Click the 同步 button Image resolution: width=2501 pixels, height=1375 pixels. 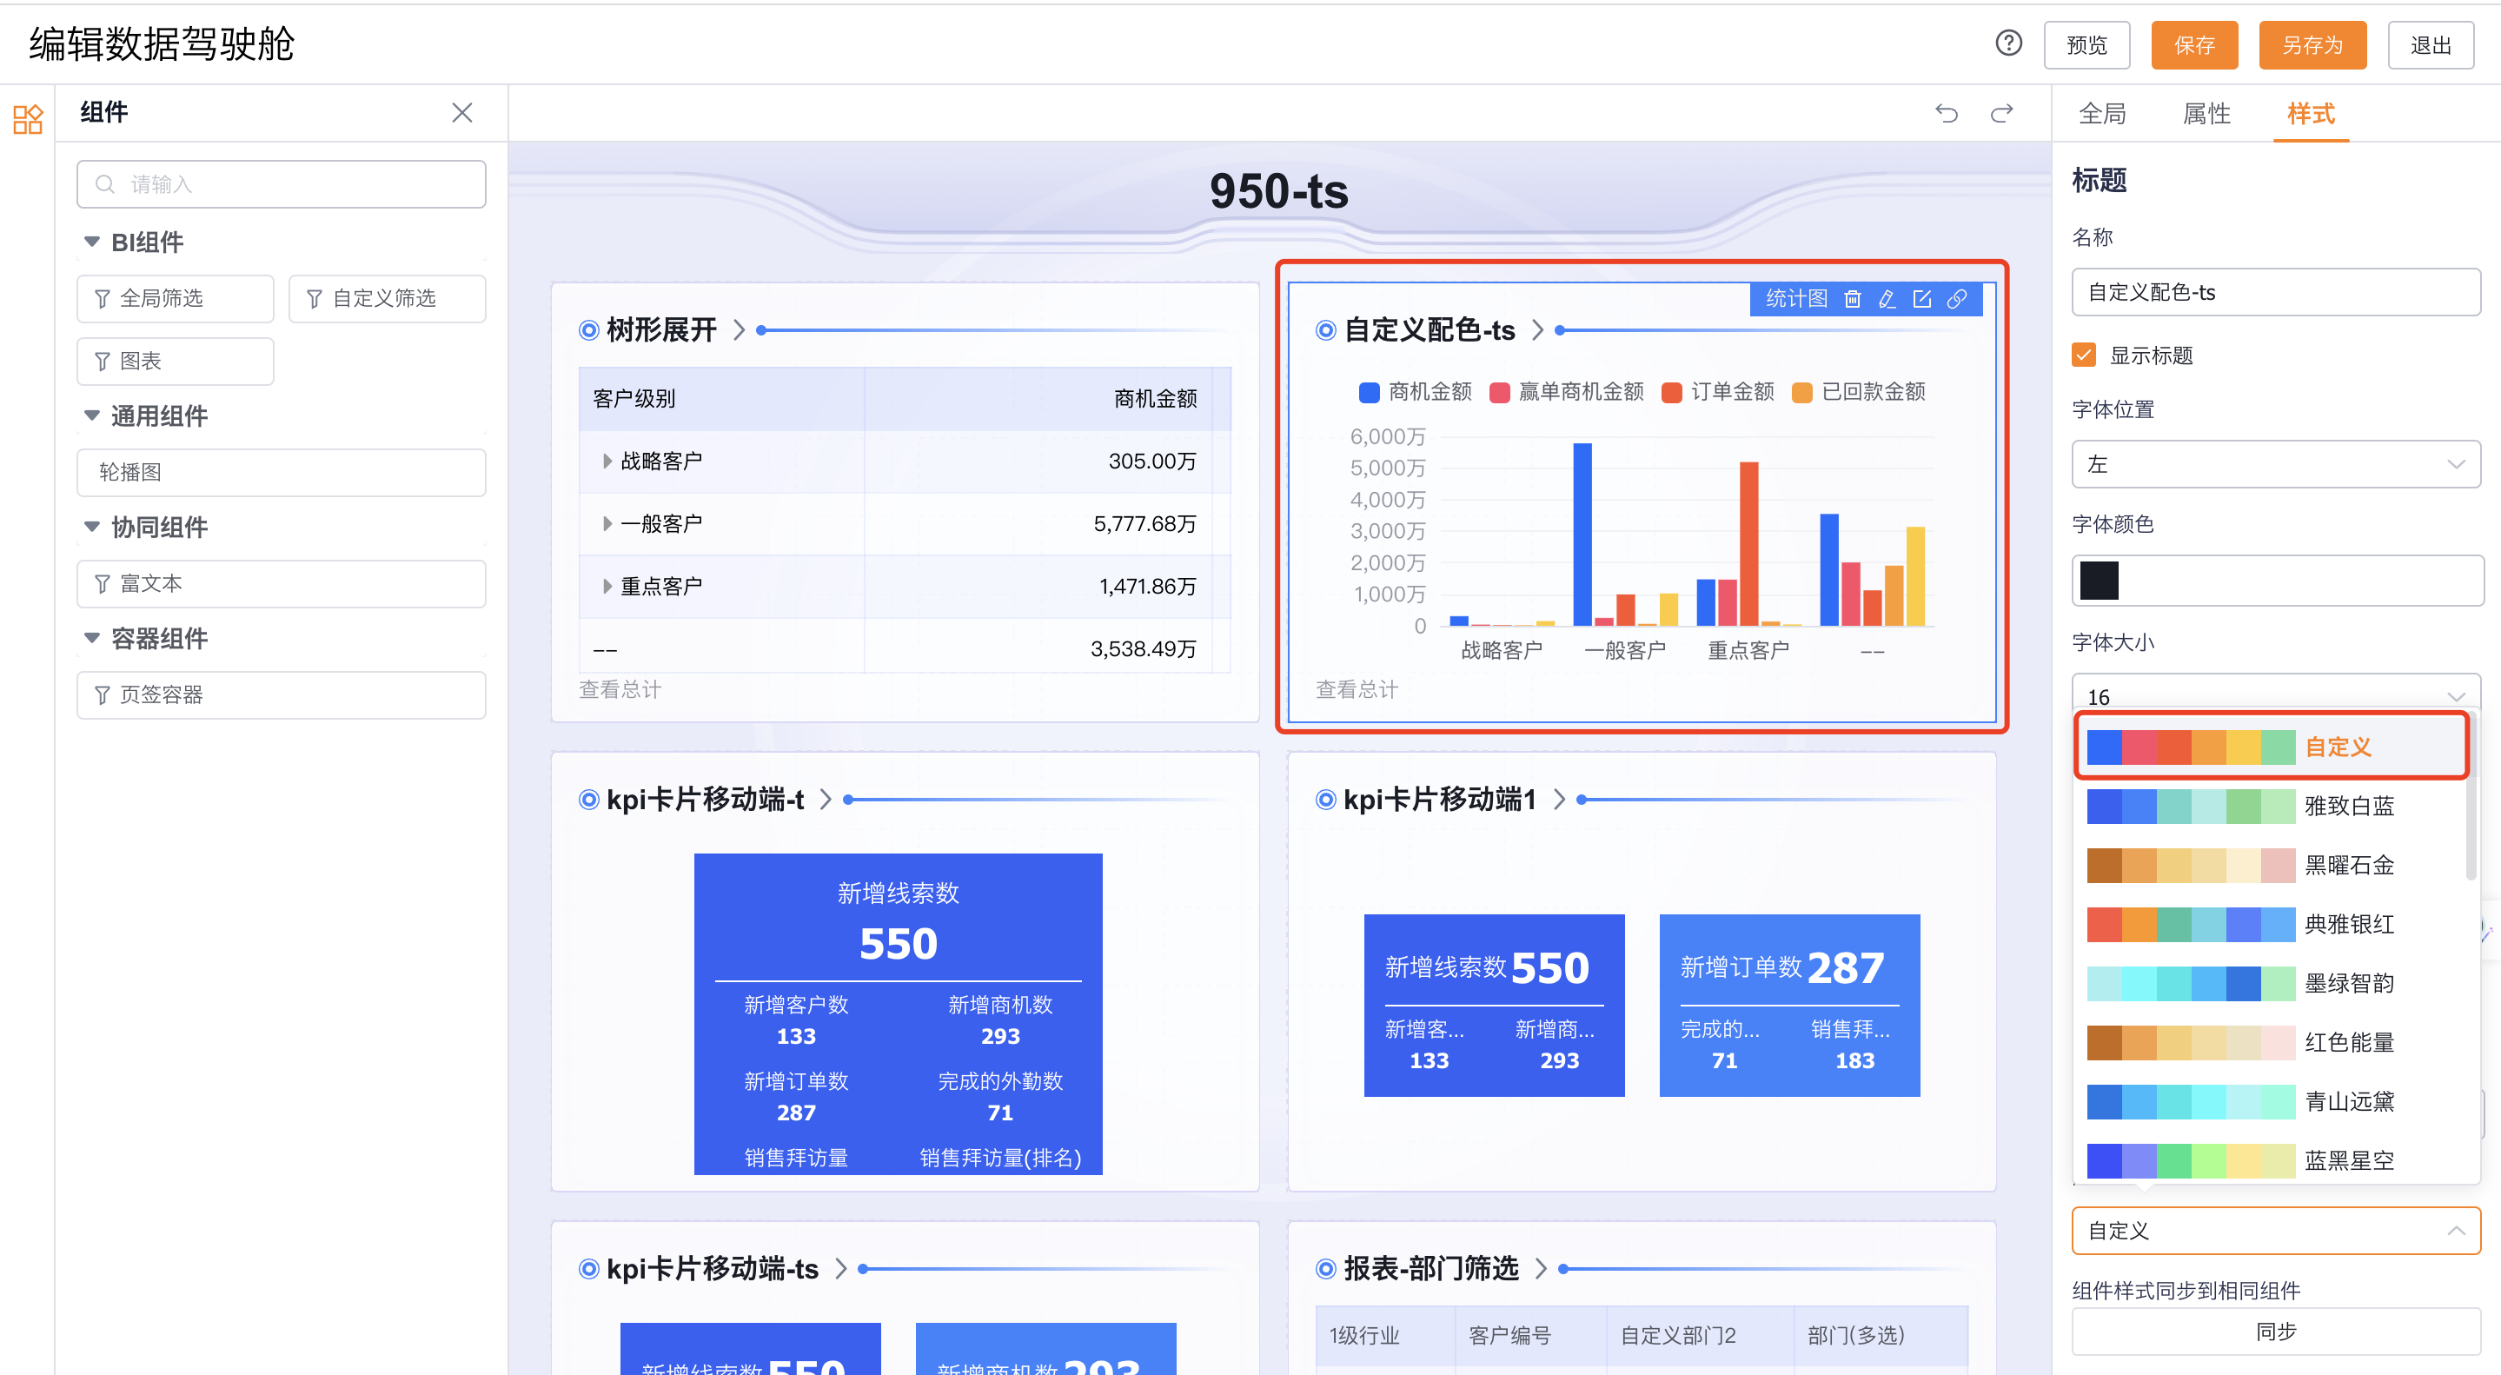click(x=2276, y=1332)
